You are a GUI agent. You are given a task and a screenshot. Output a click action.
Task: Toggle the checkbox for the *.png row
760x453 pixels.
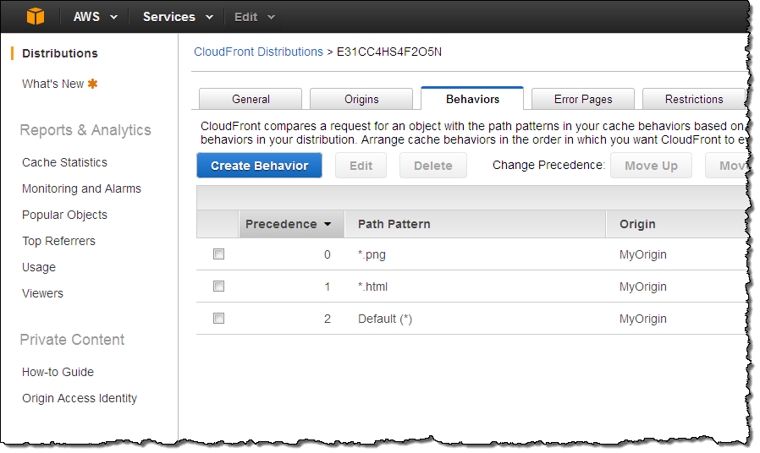click(x=218, y=254)
